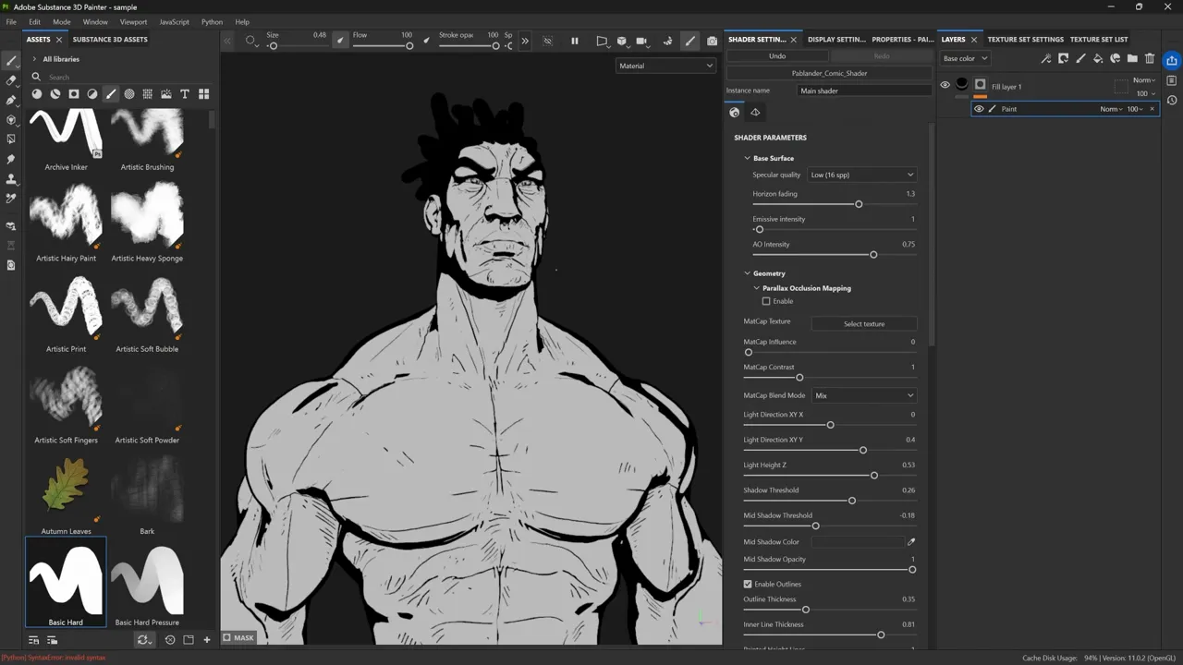Click the camera screenshot icon in the top toolbar
The width and height of the screenshot is (1183, 665).
coord(712,40)
